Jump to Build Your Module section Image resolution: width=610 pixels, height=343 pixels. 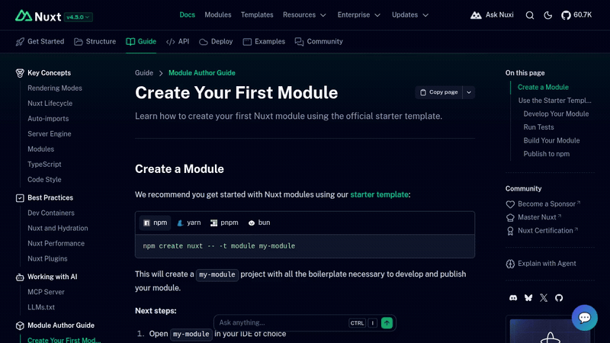(x=551, y=140)
